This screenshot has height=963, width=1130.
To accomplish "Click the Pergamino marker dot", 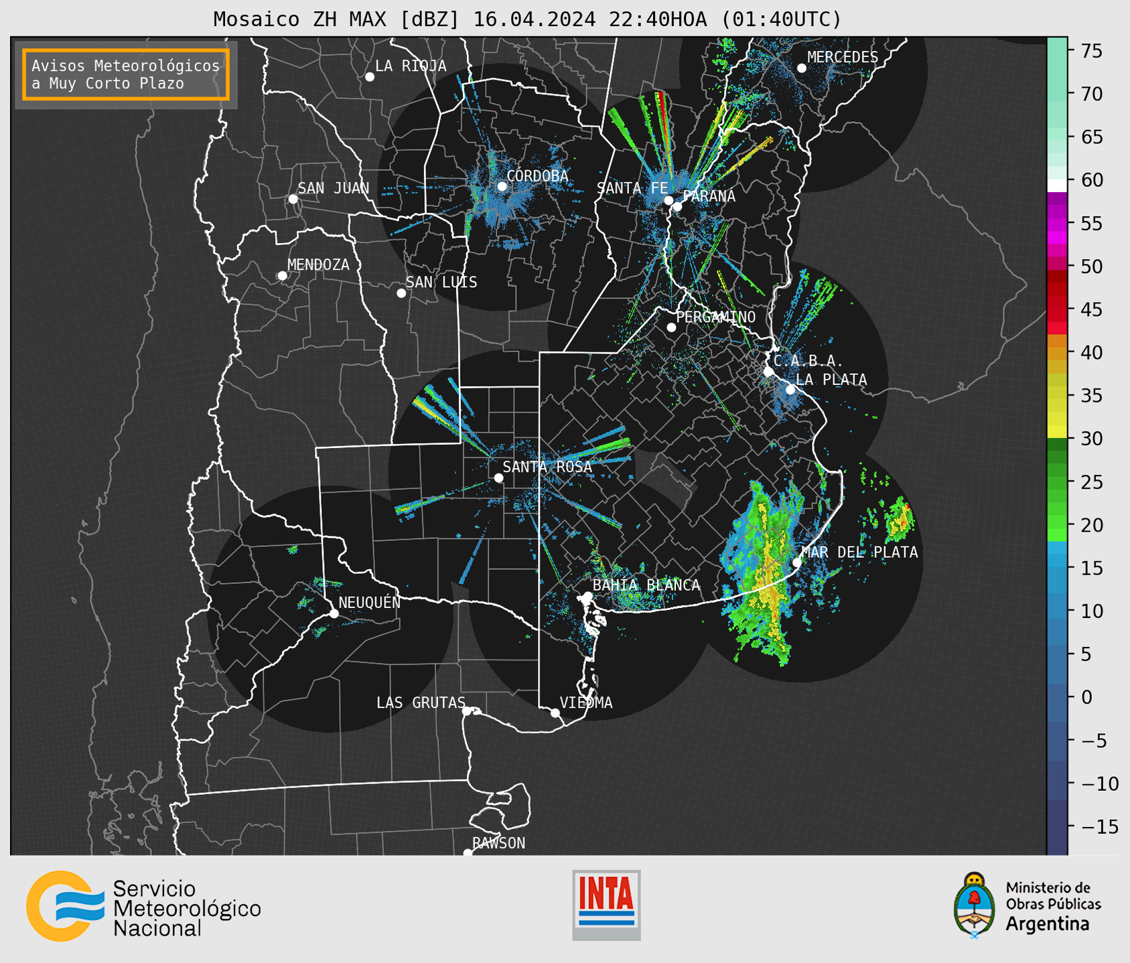I will 670,327.
